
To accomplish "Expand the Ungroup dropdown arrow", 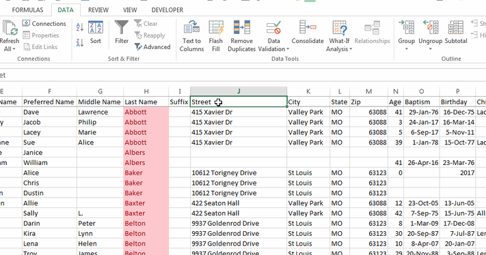I will click(x=430, y=49).
